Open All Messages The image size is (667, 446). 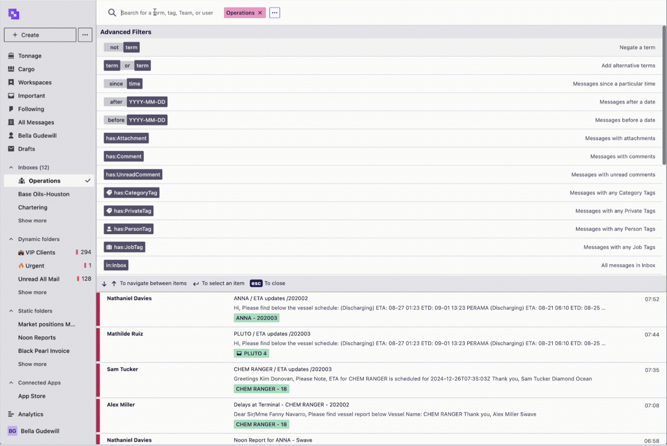(36, 122)
